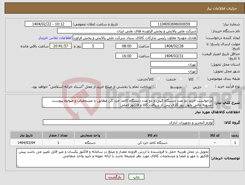Click the طبقه بندی موضوعی label
The height and width of the screenshot is (185, 245).
point(224,79)
